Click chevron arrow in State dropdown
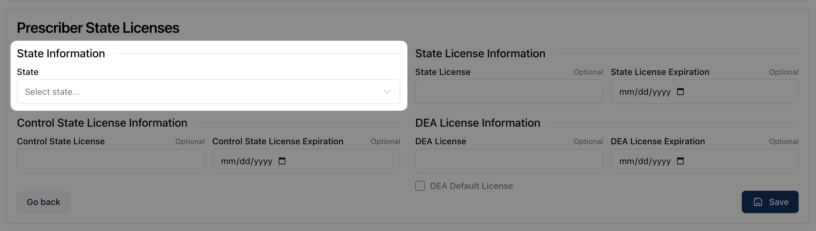Image resolution: width=816 pixels, height=231 pixels. pos(387,92)
